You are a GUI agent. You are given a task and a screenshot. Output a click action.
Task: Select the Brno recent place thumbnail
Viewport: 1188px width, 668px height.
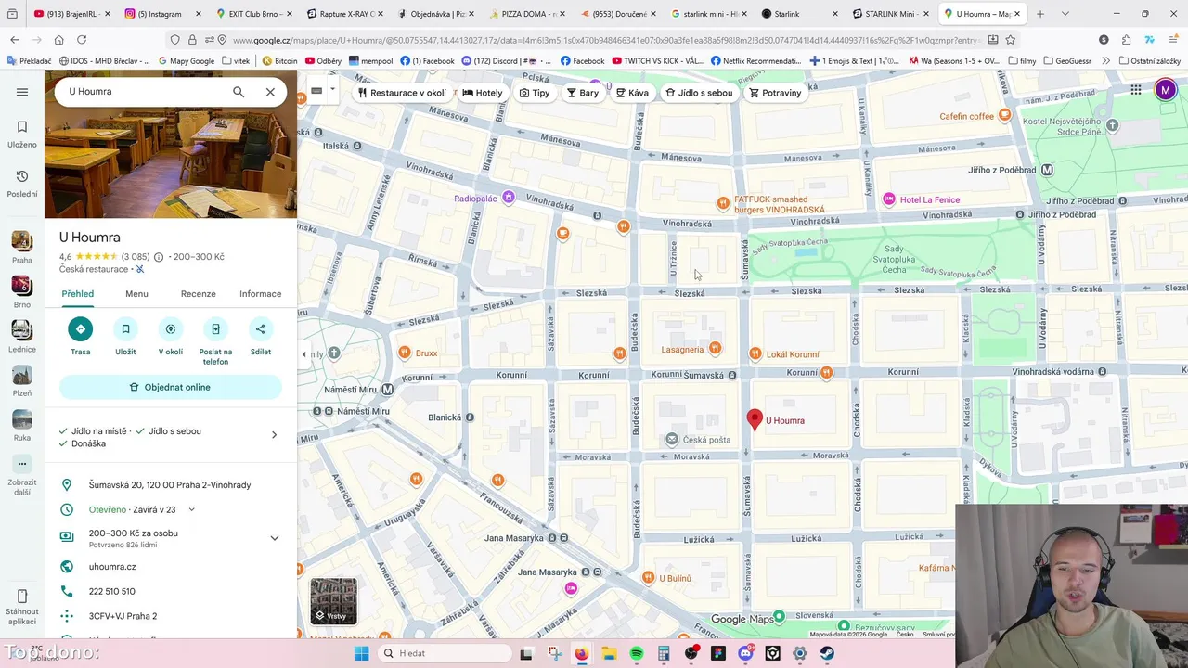[22, 286]
